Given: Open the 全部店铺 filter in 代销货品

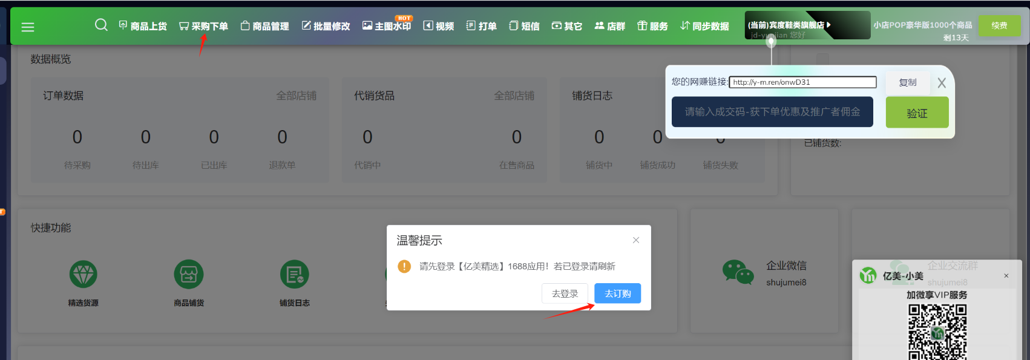Looking at the screenshot, I should (514, 96).
